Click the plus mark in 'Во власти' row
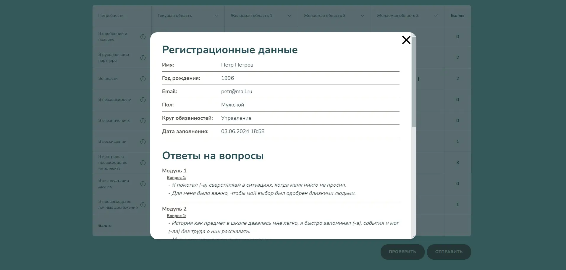The width and height of the screenshot is (566, 270). pos(418,79)
